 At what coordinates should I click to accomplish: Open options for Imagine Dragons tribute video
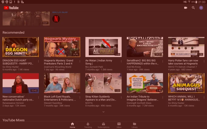(x=163, y=97)
